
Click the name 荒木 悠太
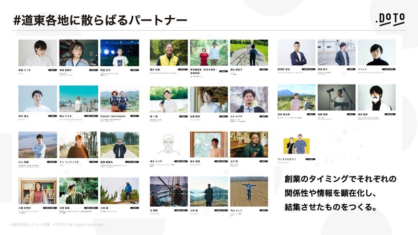point(24,116)
